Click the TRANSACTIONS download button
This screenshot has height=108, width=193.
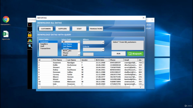click(96, 29)
